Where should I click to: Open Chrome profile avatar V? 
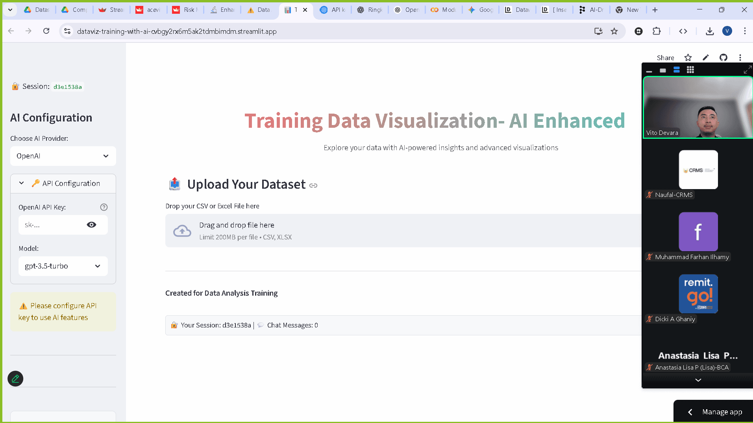[x=727, y=31]
